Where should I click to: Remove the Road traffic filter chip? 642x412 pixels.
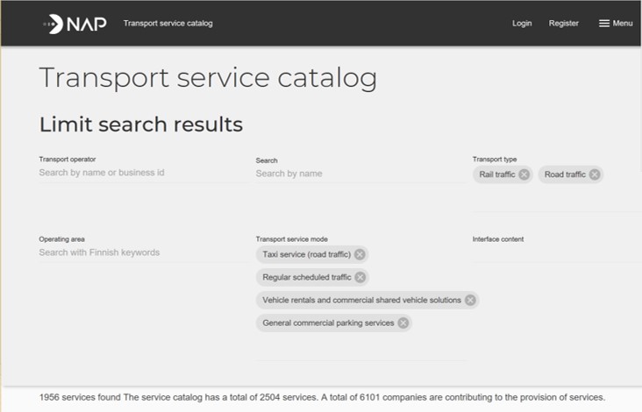[x=595, y=174]
